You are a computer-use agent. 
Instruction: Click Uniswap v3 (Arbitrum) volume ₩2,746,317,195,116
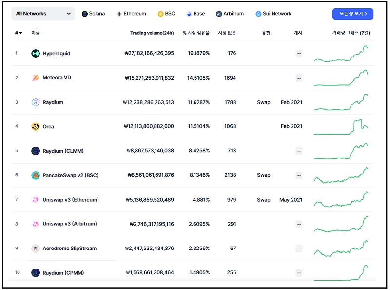click(x=152, y=224)
